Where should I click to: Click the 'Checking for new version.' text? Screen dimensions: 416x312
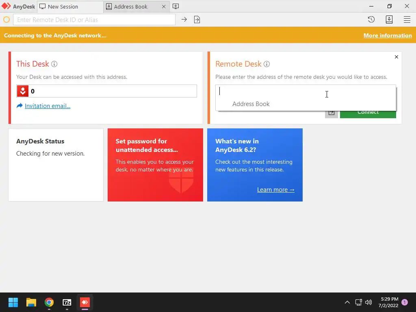click(50, 154)
